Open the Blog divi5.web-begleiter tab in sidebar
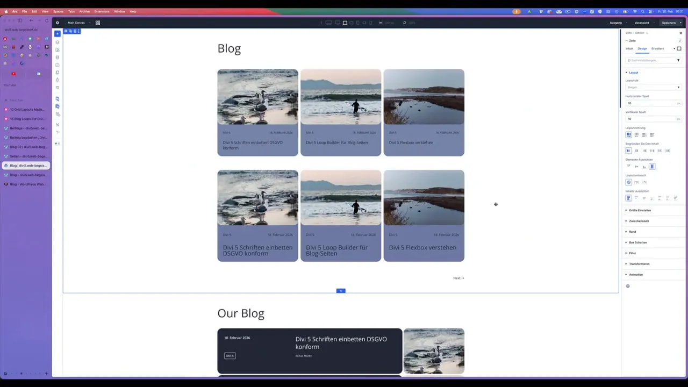The width and height of the screenshot is (688, 387). coord(27,166)
